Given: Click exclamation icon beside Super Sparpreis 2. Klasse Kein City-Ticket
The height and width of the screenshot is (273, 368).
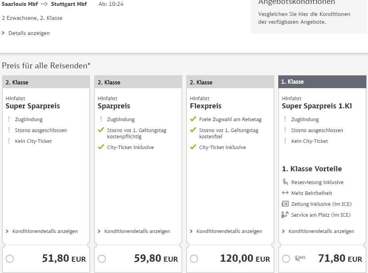Looking at the screenshot, I should click(x=9, y=141).
